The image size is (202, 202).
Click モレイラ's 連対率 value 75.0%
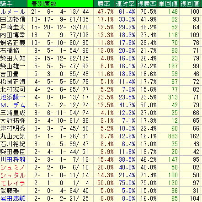tap(127, 183)
